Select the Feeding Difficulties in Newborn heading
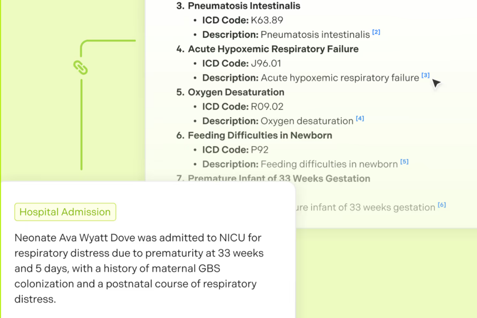Viewport: 477px width, 318px height. 260,135
